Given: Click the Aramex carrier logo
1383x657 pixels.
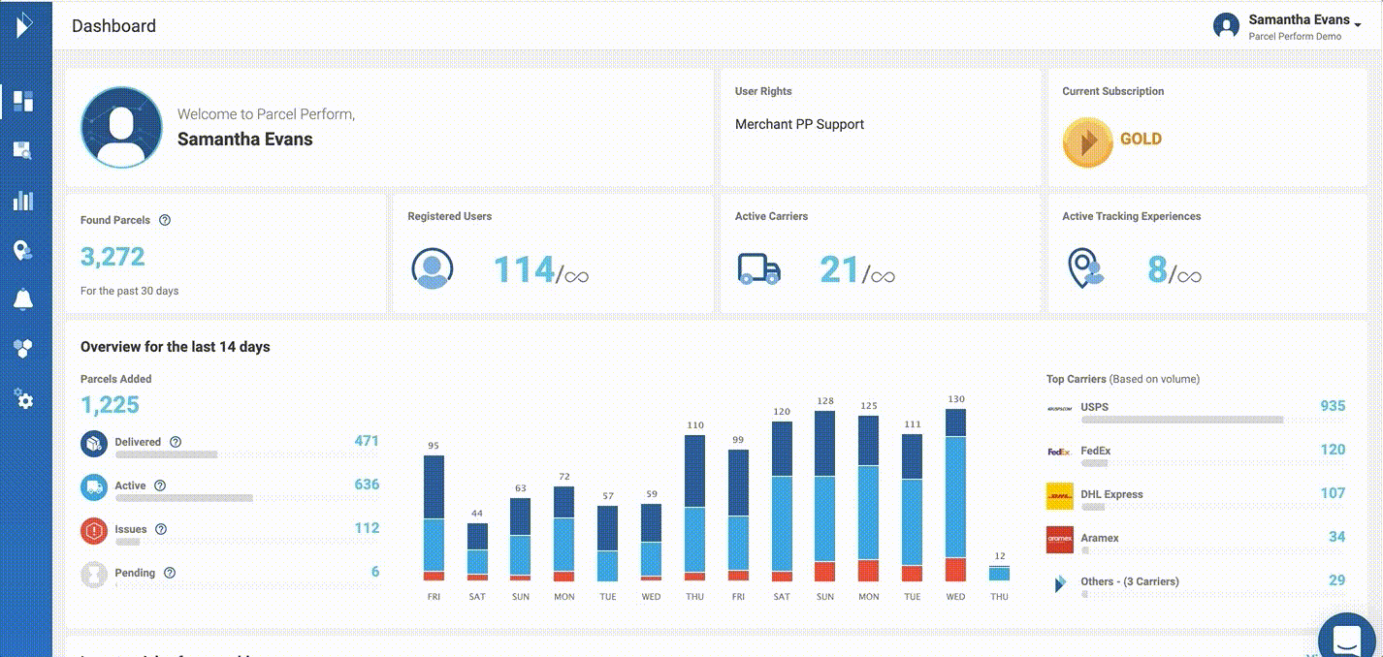Looking at the screenshot, I should [1059, 540].
